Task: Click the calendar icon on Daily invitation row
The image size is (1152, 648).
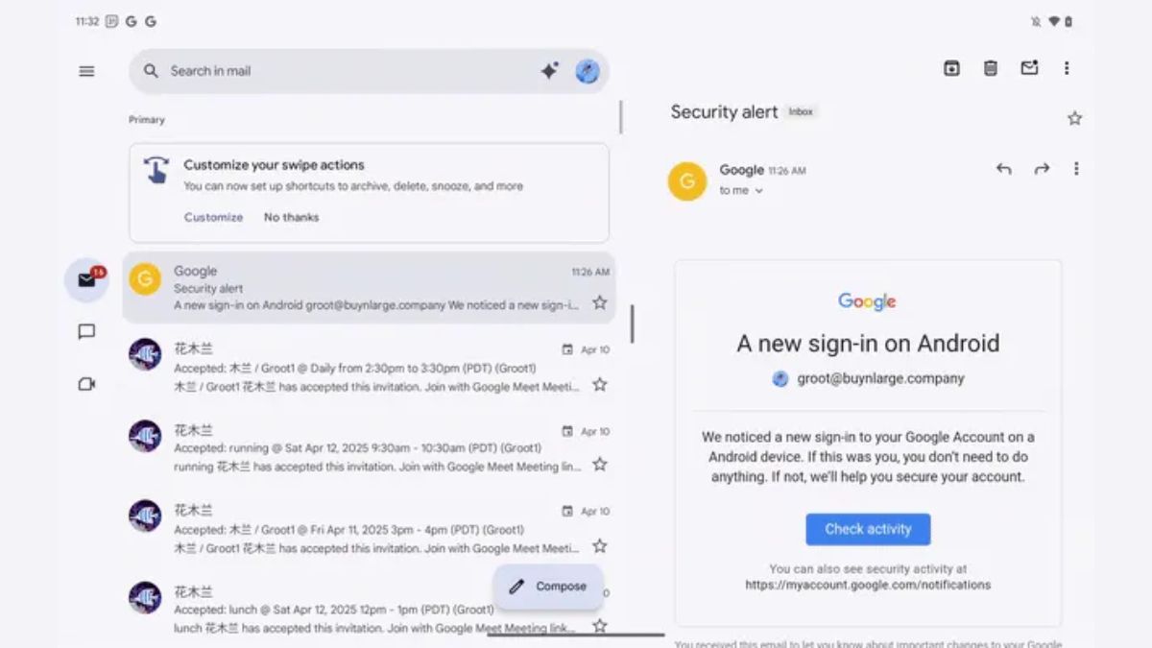Action: click(x=567, y=350)
